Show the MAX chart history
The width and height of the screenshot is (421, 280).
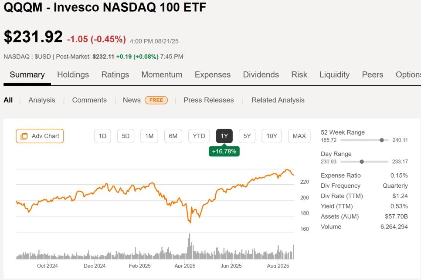299,136
